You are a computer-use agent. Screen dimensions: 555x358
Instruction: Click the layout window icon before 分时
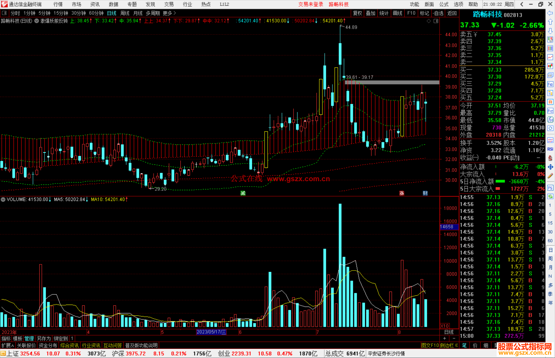pos(4,13)
